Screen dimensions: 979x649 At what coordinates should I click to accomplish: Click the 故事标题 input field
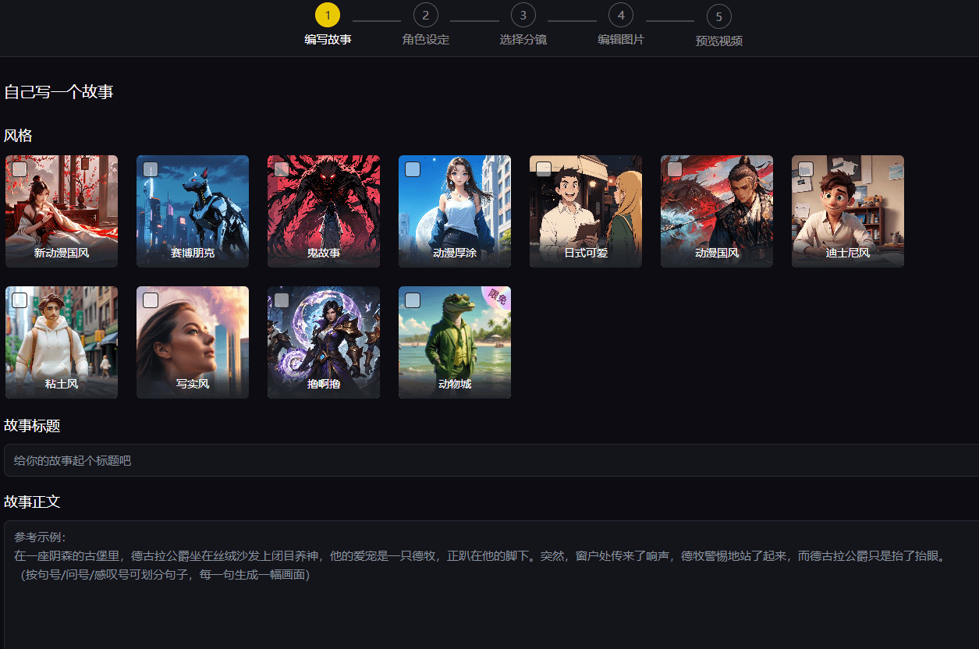pyautogui.click(x=491, y=461)
